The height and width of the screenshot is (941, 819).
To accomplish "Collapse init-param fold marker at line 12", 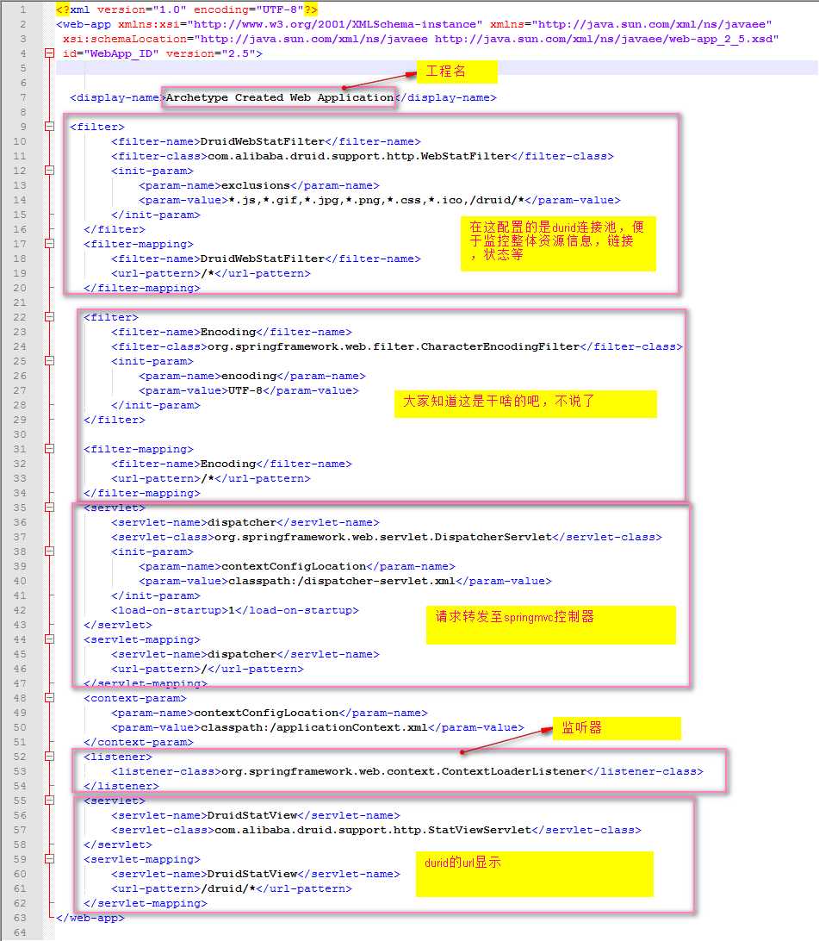I will pos(49,171).
